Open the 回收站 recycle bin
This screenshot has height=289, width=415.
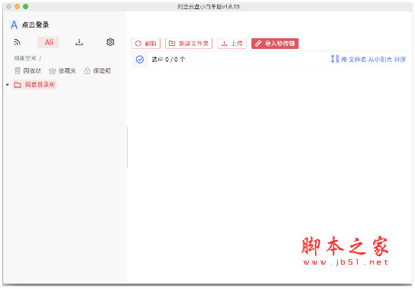pyautogui.click(x=28, y=70)
